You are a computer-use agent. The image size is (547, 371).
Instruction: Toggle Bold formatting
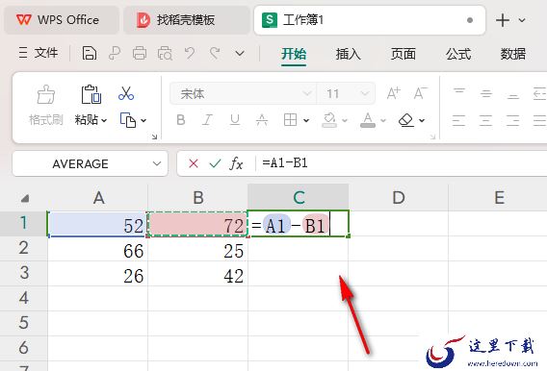[181, 120]
